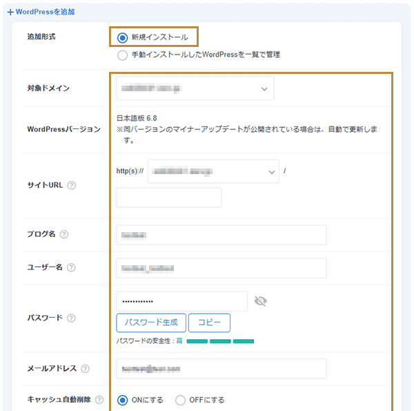The height and width of the screenshot is (411, 414).
Task: Click the ユーザー名 help icon
Action: (71, 268)
